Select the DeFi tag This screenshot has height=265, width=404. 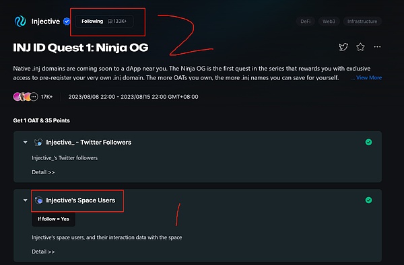click(x=305, y=22)
